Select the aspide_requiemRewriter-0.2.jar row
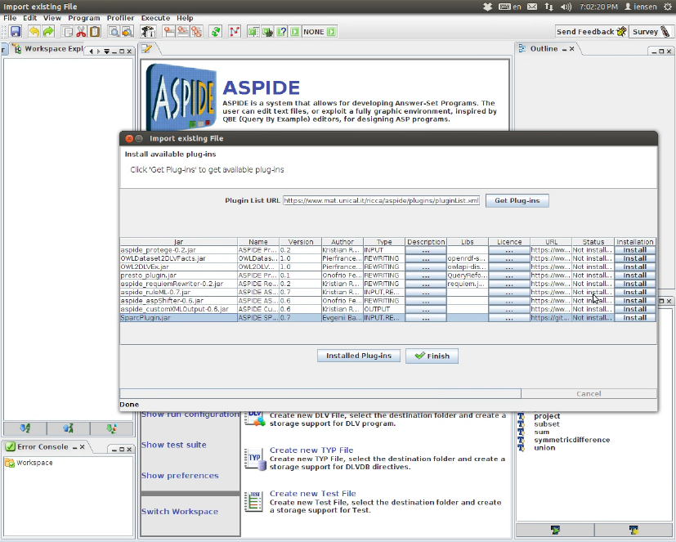The height and width of the screenshot is (542, 676). (388, 284)
